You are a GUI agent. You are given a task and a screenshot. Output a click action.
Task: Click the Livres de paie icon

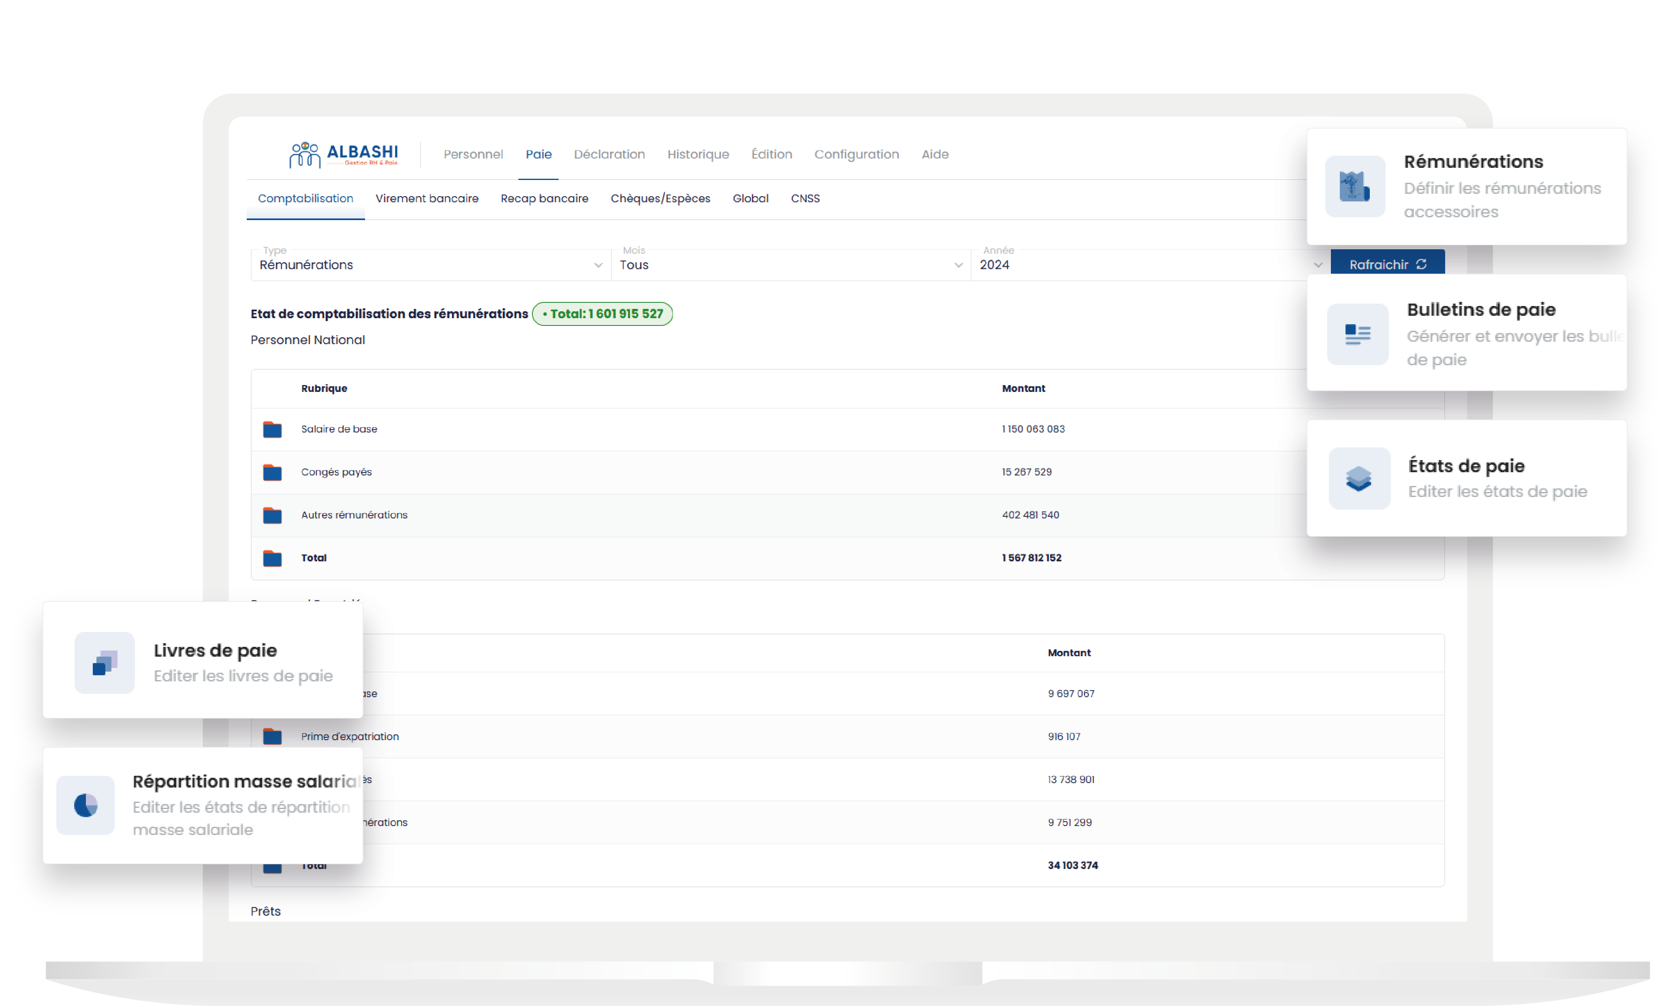click(x=105, y=662)
